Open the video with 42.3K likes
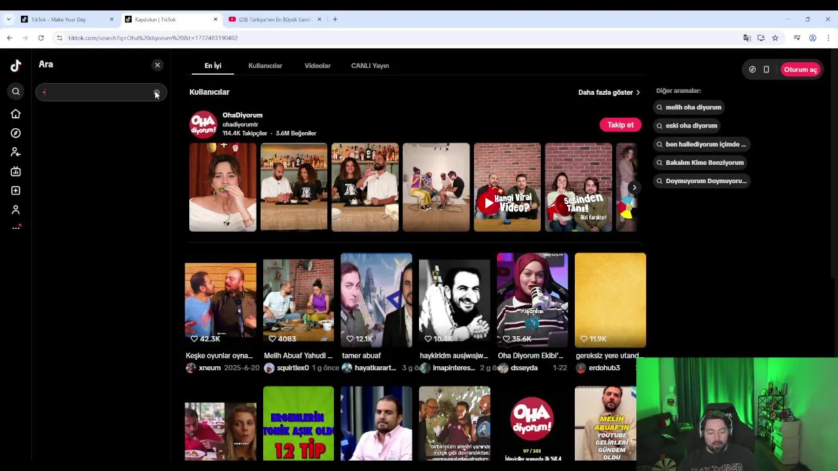Viewport: 838px width, 471px height. click(221, 300)
